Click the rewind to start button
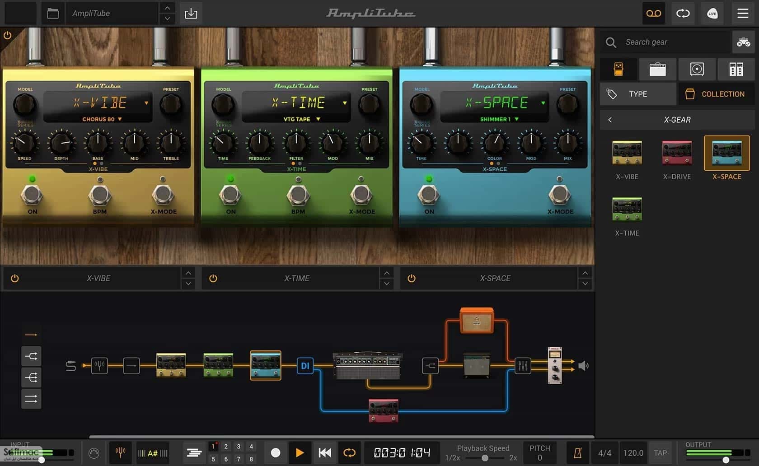759x466 pixels. coord(325,452)
